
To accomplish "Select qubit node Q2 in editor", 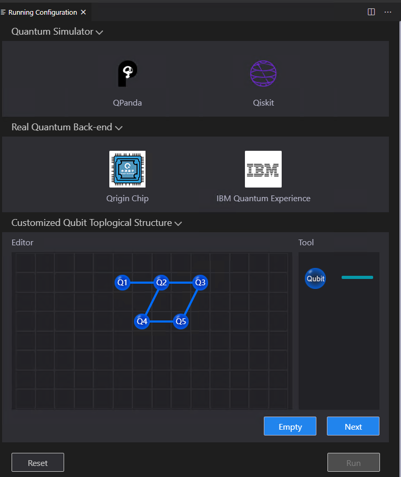I will pos(161,283).
